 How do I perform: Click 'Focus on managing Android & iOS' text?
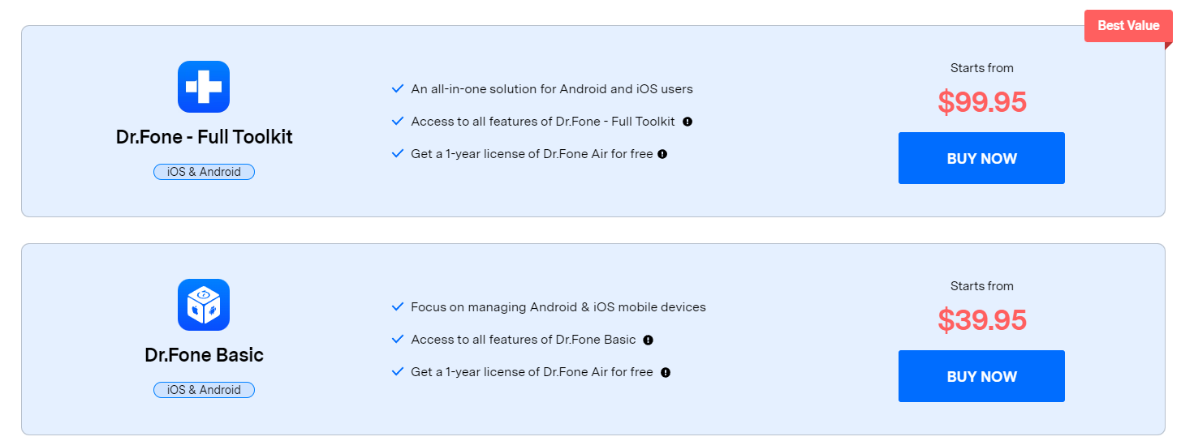pos(558,307)
